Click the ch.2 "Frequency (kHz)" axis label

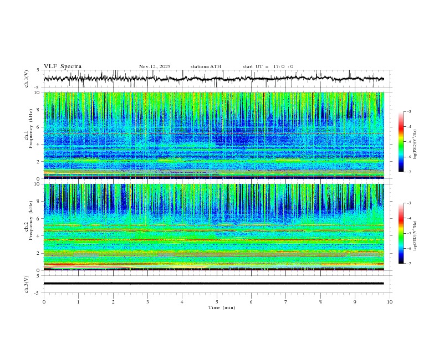click(x=31, y=220)
